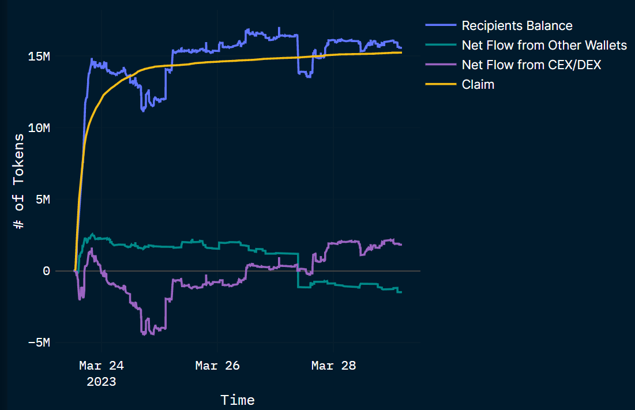
Task: Select the 5M y-axis tick label
Action: click(42, 200)
